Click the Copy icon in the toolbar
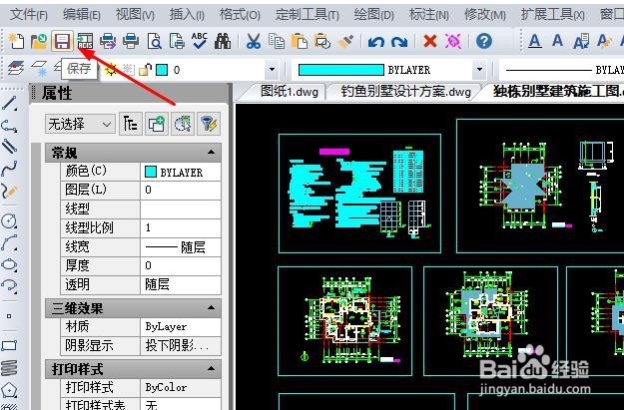Image resolution: width=624 pixels, height=410 pixels. pyautogui.click(x=277, y=41)
